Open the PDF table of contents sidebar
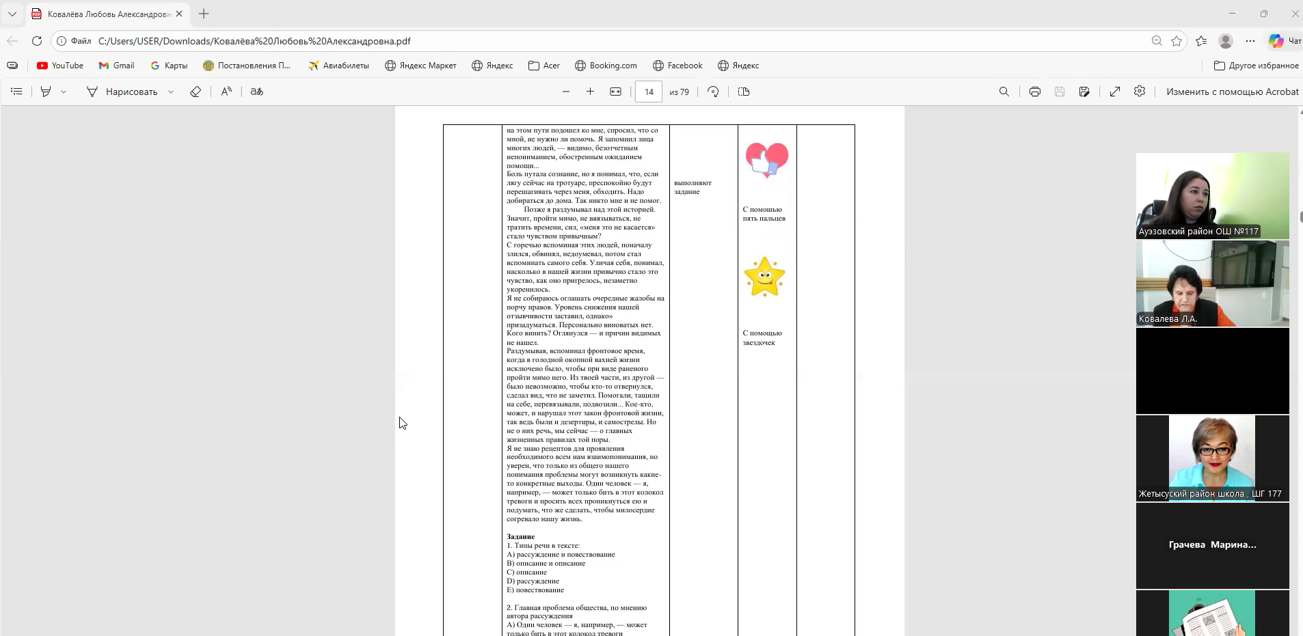 coord(17,92)
